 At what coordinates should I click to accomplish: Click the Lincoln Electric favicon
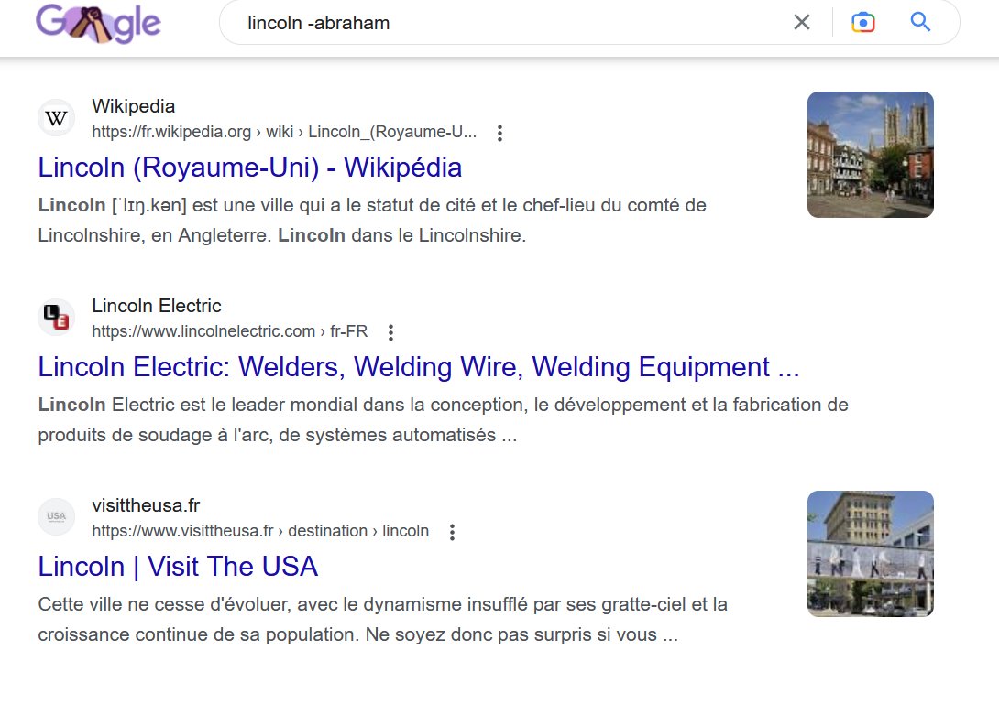coord(56,317)
